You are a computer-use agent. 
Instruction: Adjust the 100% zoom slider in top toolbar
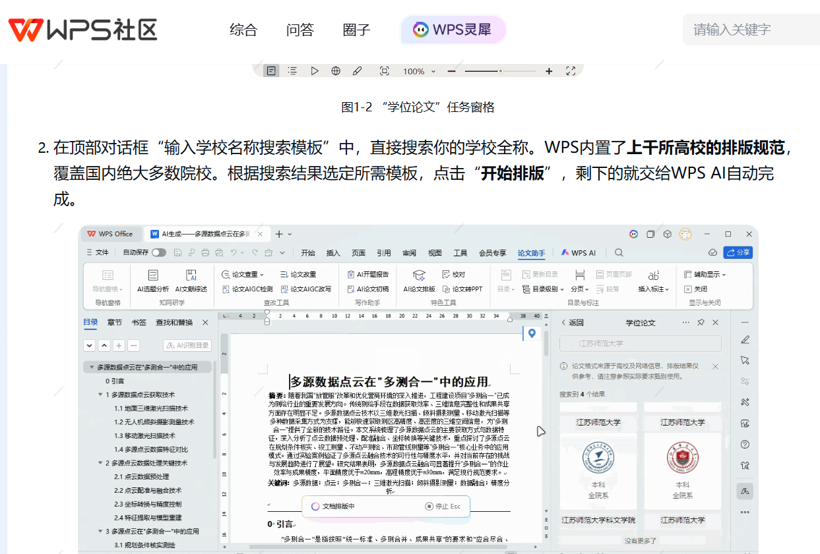(500, 71)
